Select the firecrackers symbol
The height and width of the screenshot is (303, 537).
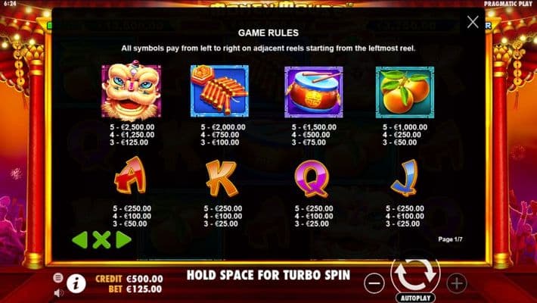pos(219,91)
